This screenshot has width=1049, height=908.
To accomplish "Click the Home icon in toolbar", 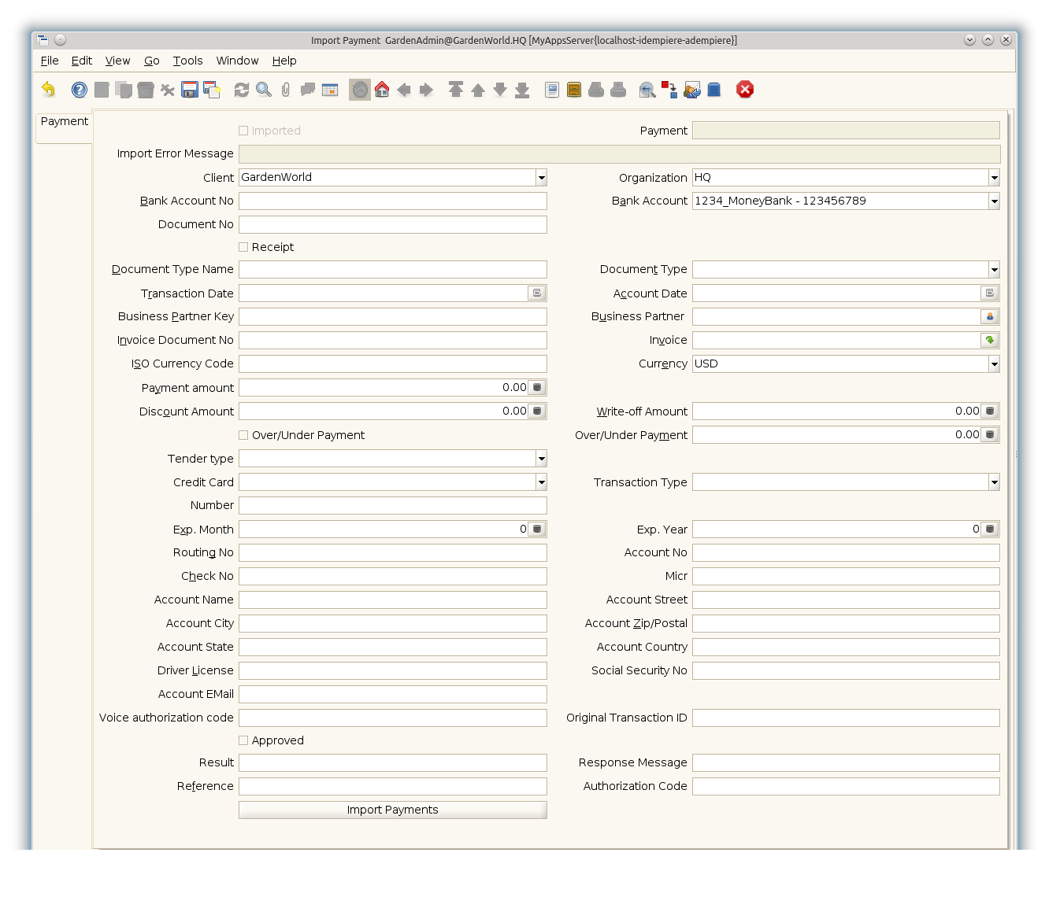I will [382, 90].
